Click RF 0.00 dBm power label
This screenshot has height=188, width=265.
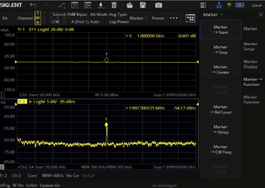(107, 95)
